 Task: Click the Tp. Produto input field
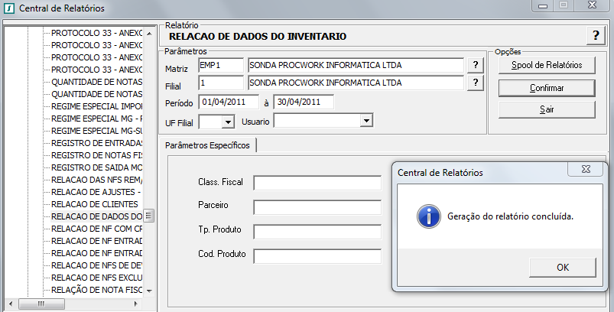click(x=317, y=232)
